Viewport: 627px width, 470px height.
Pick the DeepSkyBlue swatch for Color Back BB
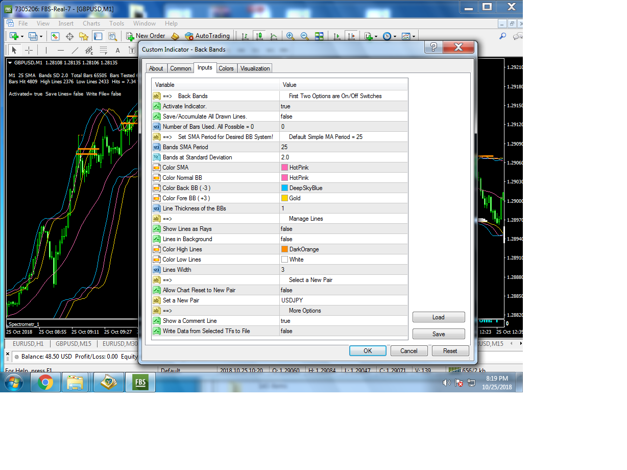tap(284, 188)
